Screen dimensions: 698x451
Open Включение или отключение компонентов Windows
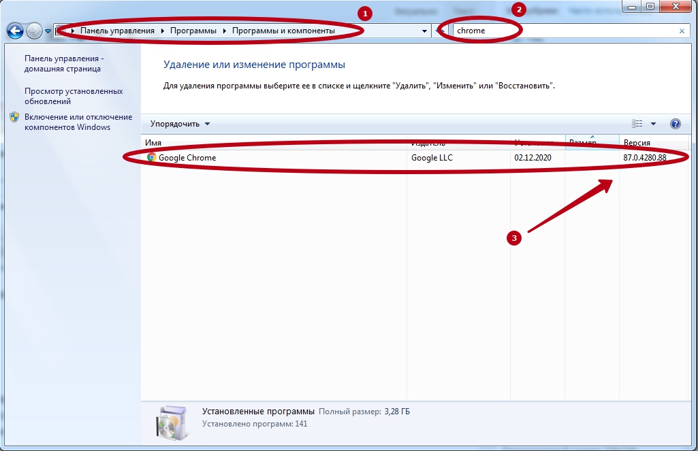78,122
